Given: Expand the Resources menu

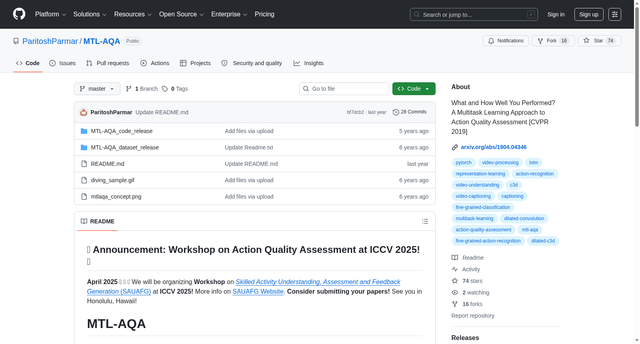Looking at the screenshot, I should [x=133, y=14].
